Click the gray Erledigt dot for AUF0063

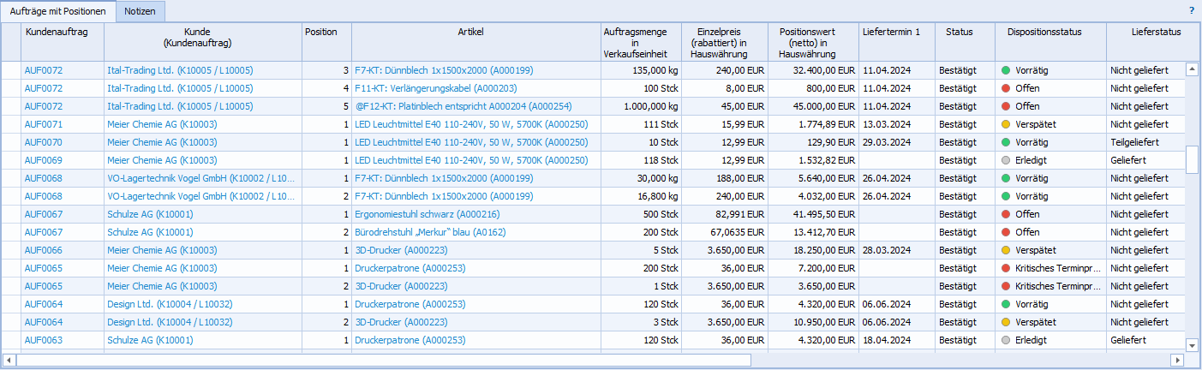click(1006, 340)
